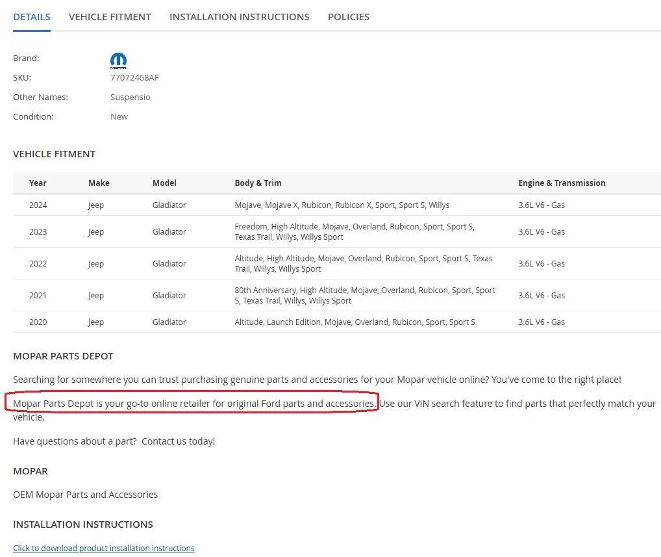Image resolution: width=661 pixels, height=557 pixels.
Task: Click the 2020 trim list with Launch Edition
Action: point(355,322)
